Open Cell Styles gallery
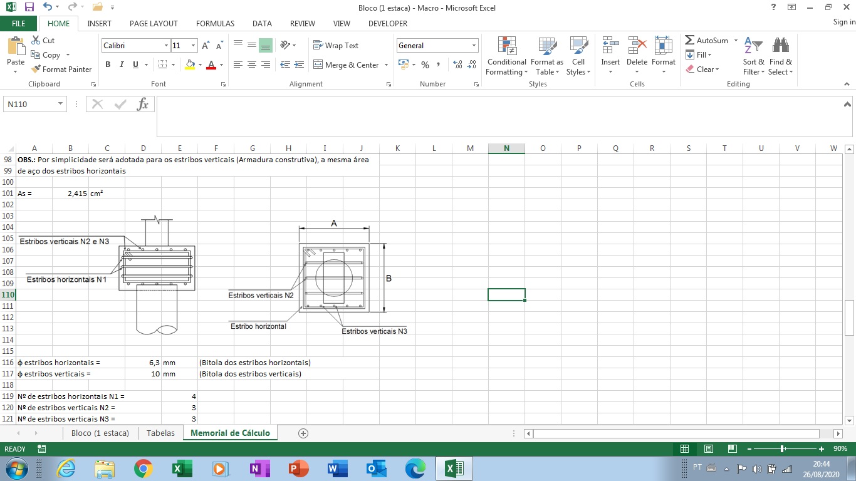 [x=578, y=56]
